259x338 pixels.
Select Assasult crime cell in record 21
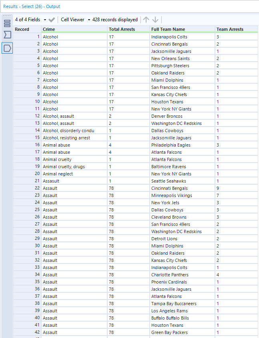[74, 181]
